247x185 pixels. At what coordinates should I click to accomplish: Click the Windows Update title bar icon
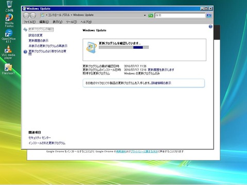coord(24,9)
